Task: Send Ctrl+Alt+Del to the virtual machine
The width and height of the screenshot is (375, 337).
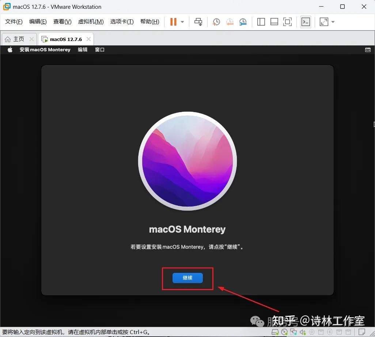Action: [x=198, y=22]
